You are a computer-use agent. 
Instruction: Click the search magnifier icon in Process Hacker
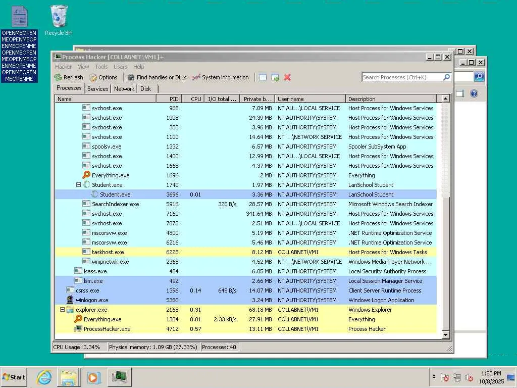446,77
